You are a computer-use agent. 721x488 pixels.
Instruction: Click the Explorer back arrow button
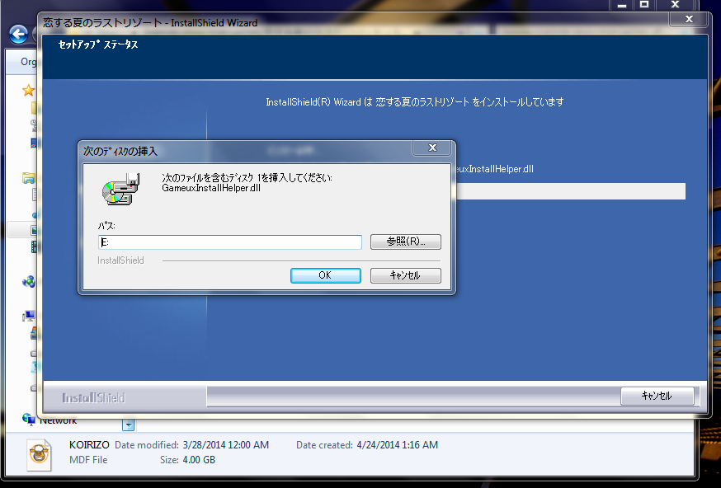pos(18,35)
